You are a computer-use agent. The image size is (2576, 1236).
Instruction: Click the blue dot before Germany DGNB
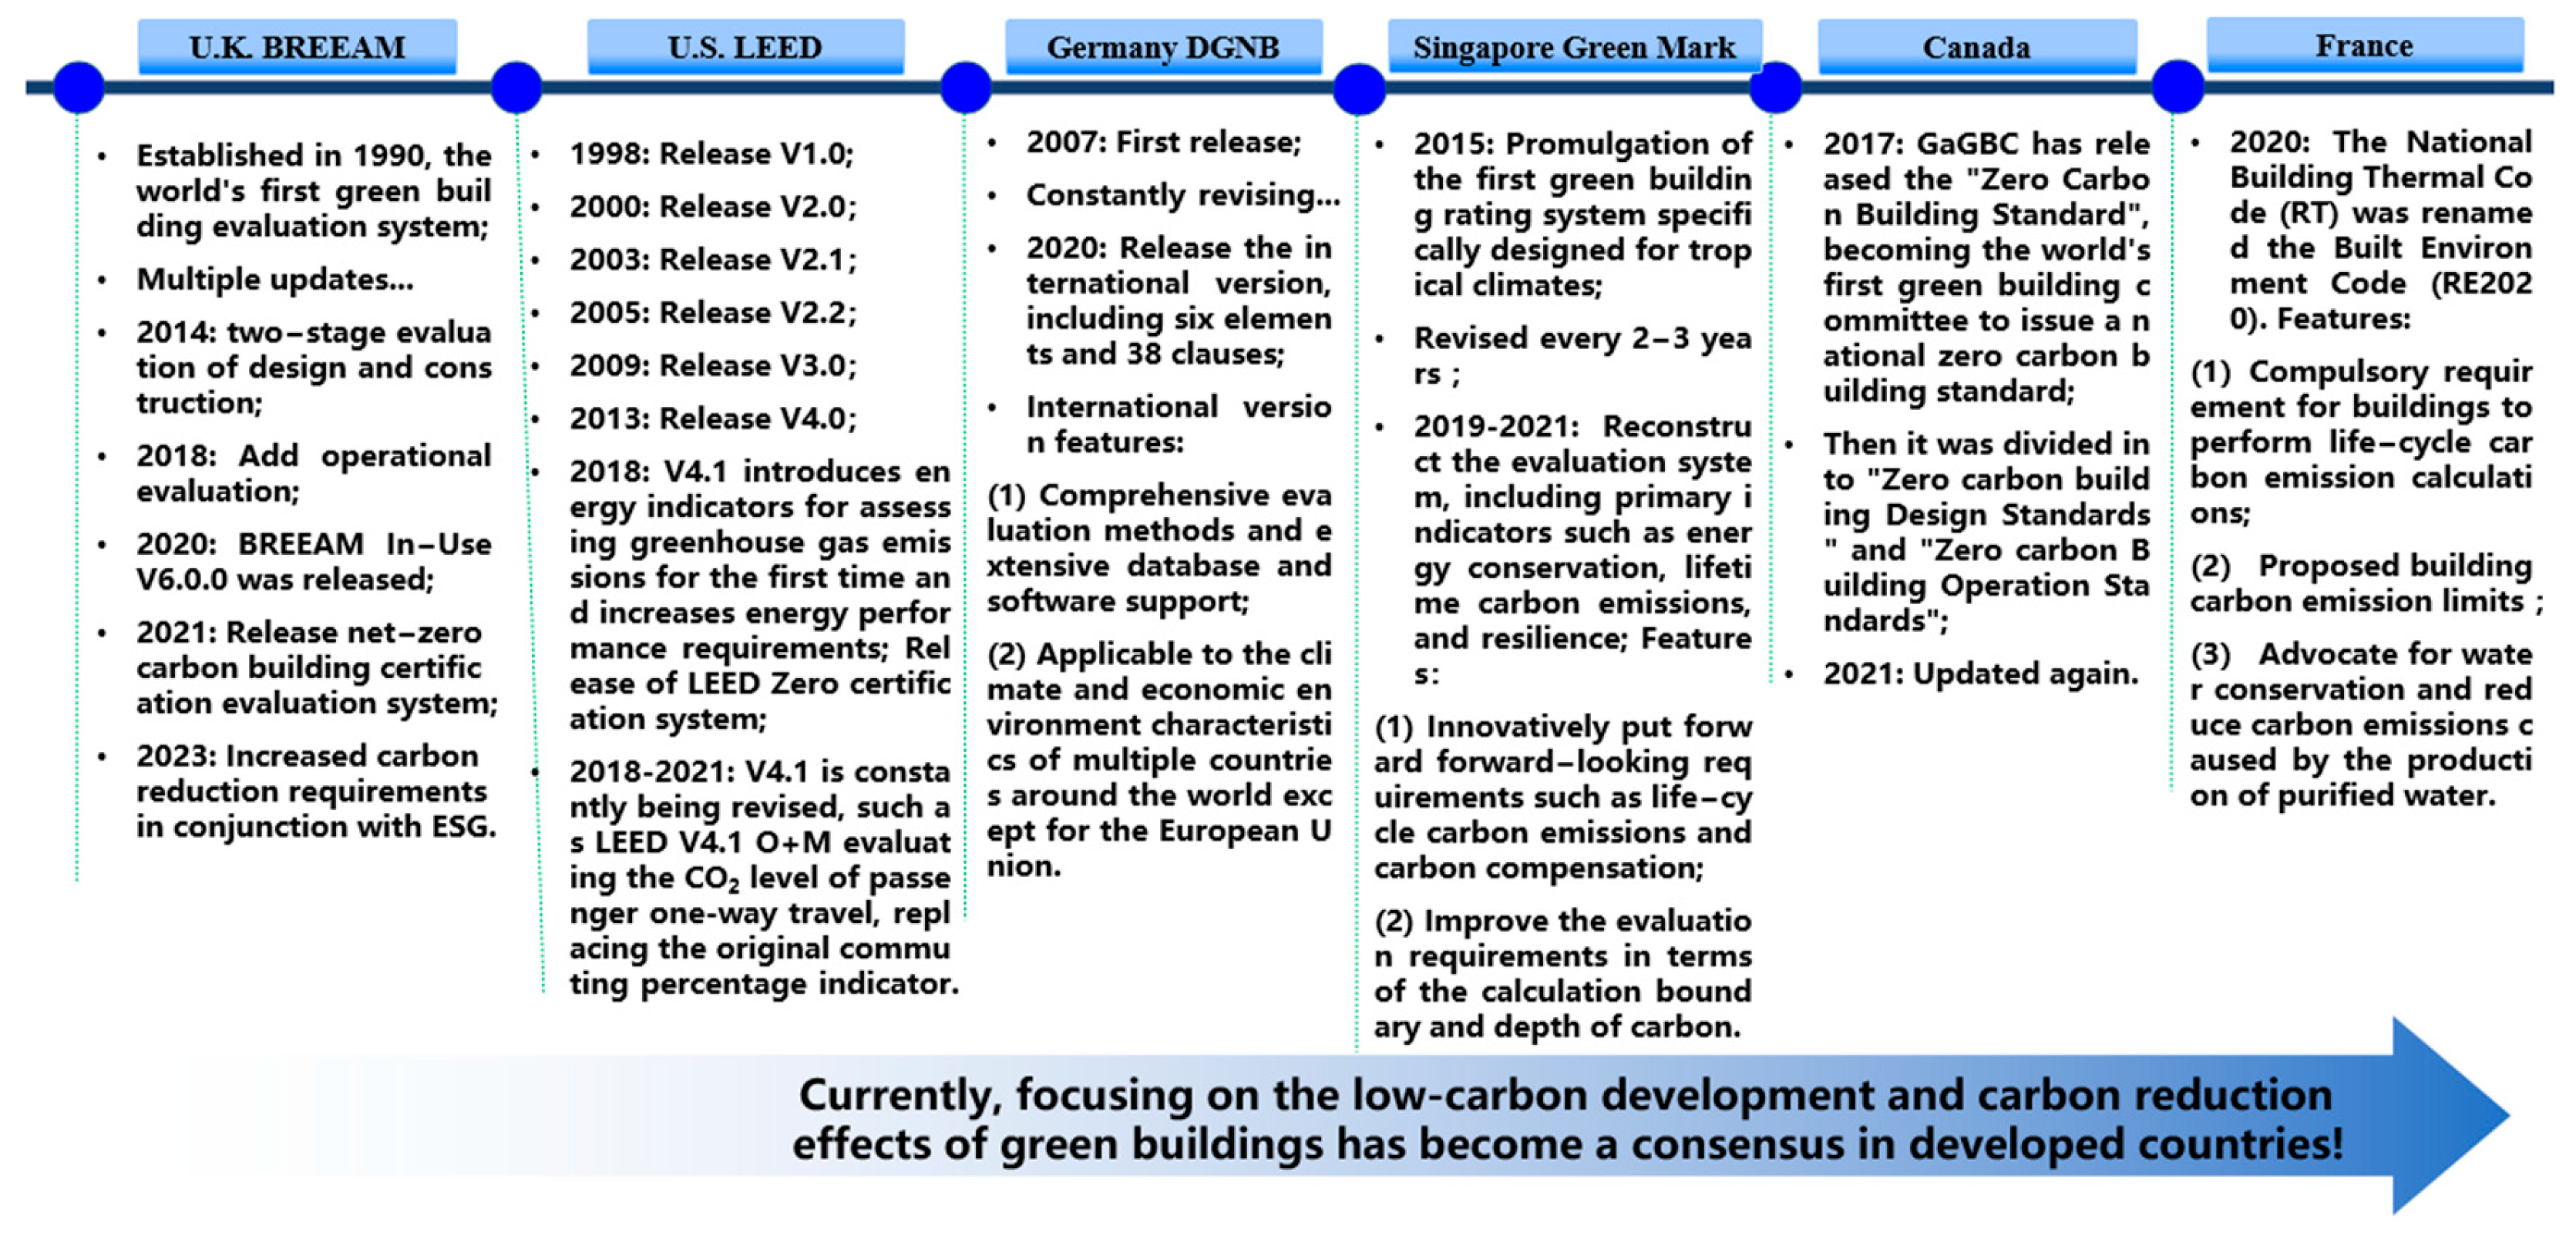coord(965,87)
